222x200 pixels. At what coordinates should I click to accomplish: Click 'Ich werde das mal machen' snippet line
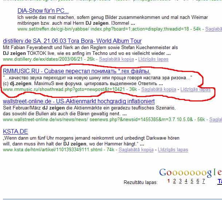coord(113,17)
